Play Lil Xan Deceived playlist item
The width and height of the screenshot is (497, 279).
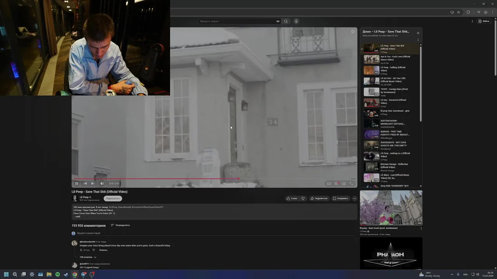tap(391, 103)
